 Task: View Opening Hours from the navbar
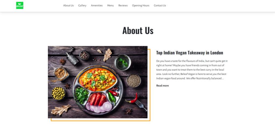[x=141, y=5]
